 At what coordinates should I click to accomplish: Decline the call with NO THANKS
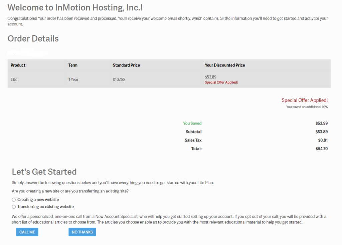82,232
